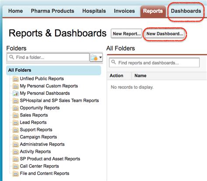Image resolution: width=207 pixels, height=181 pixels.
Task: Select Opportunity Reports folder
Action: point(40,108)
